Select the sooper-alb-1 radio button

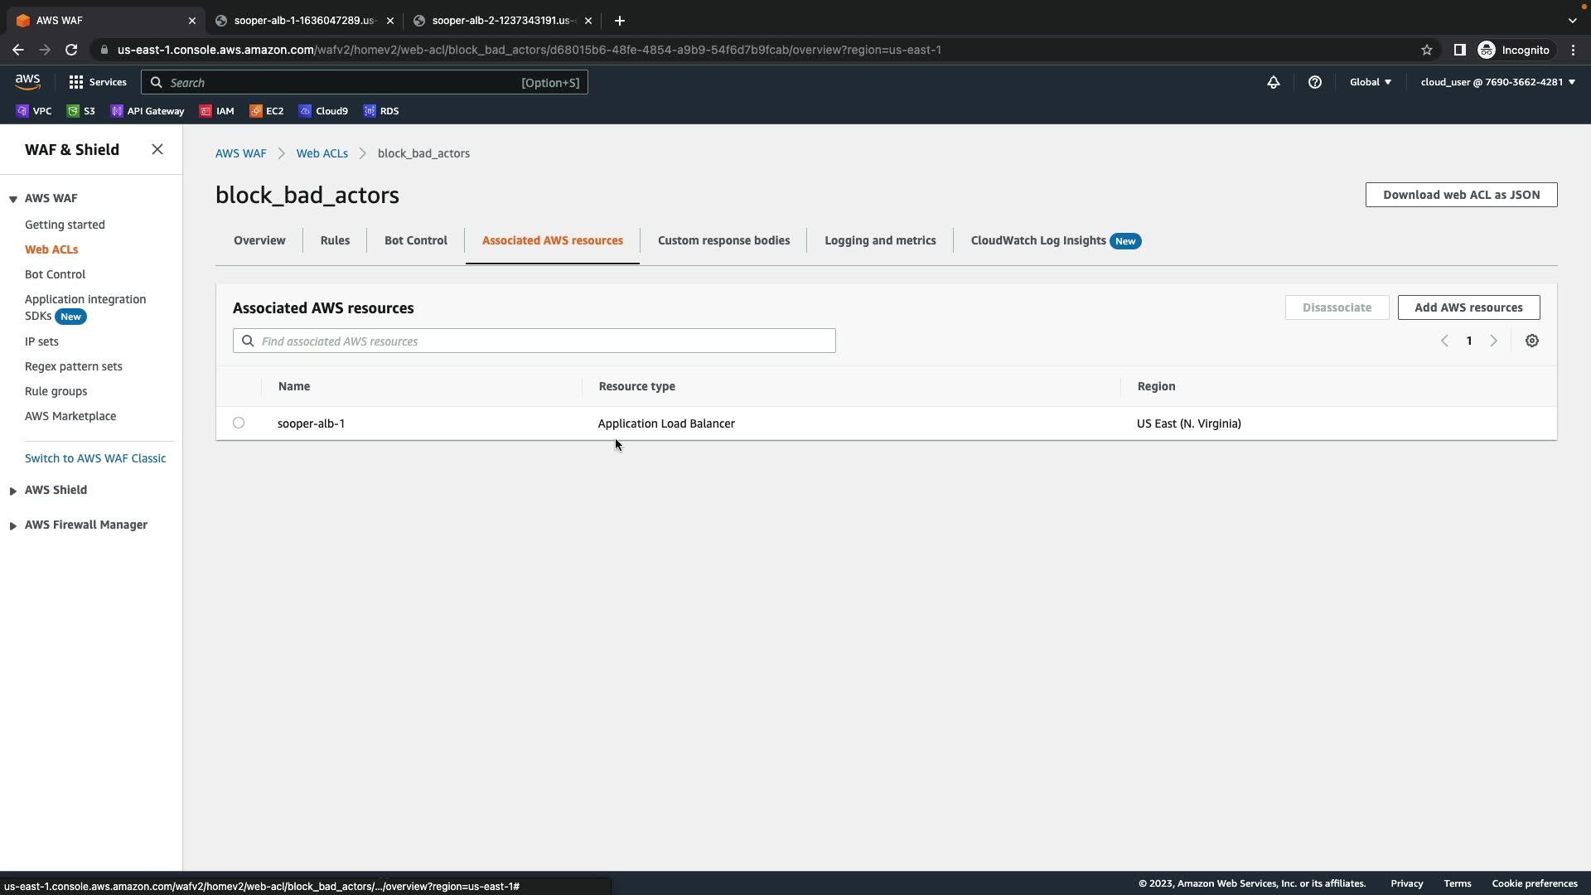pos(239,423)
